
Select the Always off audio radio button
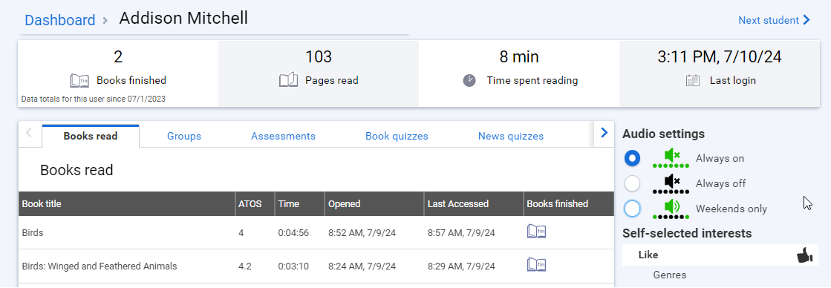(x=632, y=183)
